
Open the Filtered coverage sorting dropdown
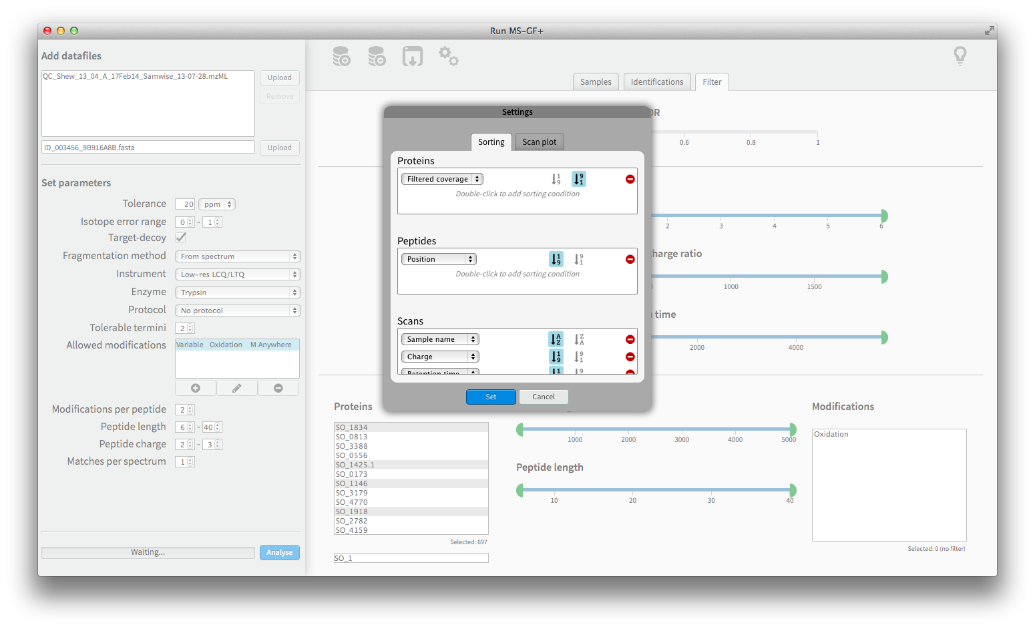[442, 179]
